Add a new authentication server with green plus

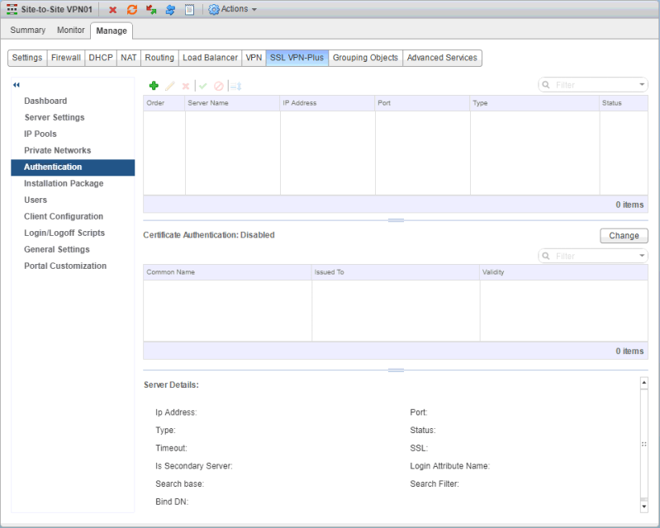[154, 86]
